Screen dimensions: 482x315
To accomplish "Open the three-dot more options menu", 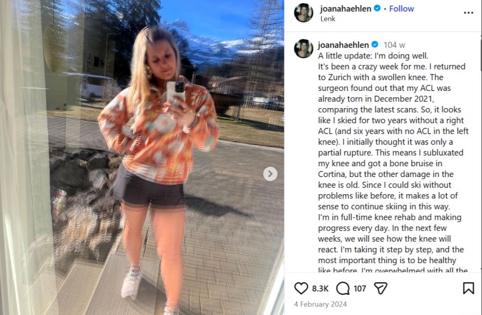I will point(468,13).
